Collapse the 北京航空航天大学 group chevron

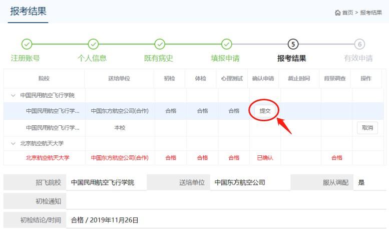coord(13,143)
